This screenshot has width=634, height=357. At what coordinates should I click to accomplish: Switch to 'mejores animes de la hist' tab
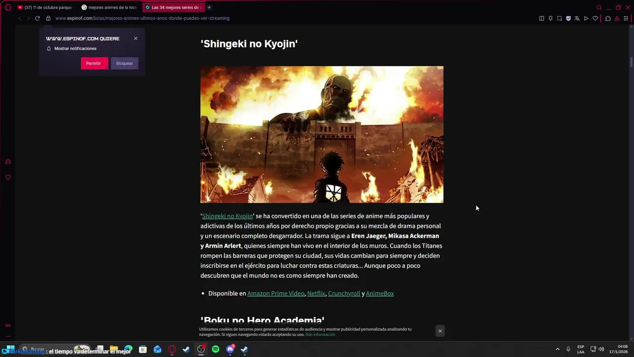coord(109,7)
